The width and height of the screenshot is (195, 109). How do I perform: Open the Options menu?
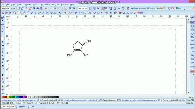point(36,5)
